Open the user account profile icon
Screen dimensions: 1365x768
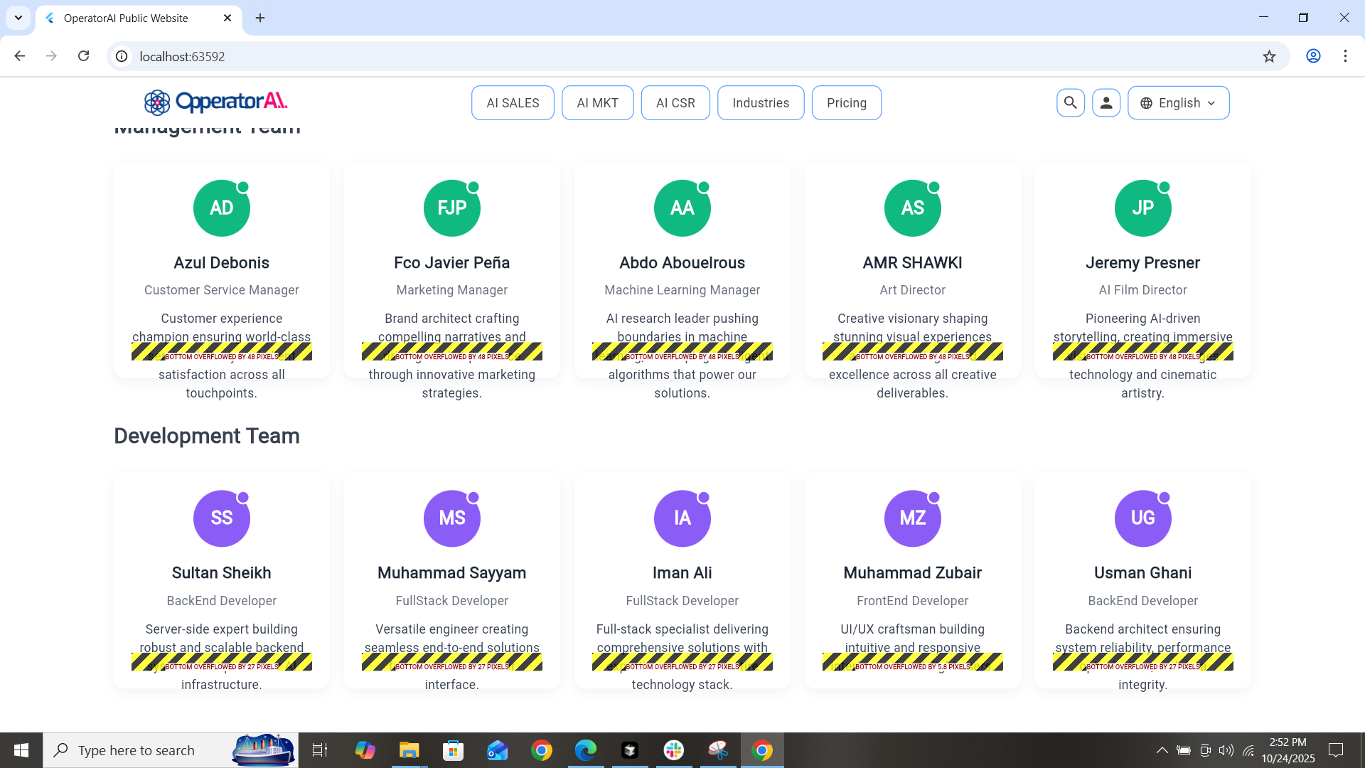1106,103
